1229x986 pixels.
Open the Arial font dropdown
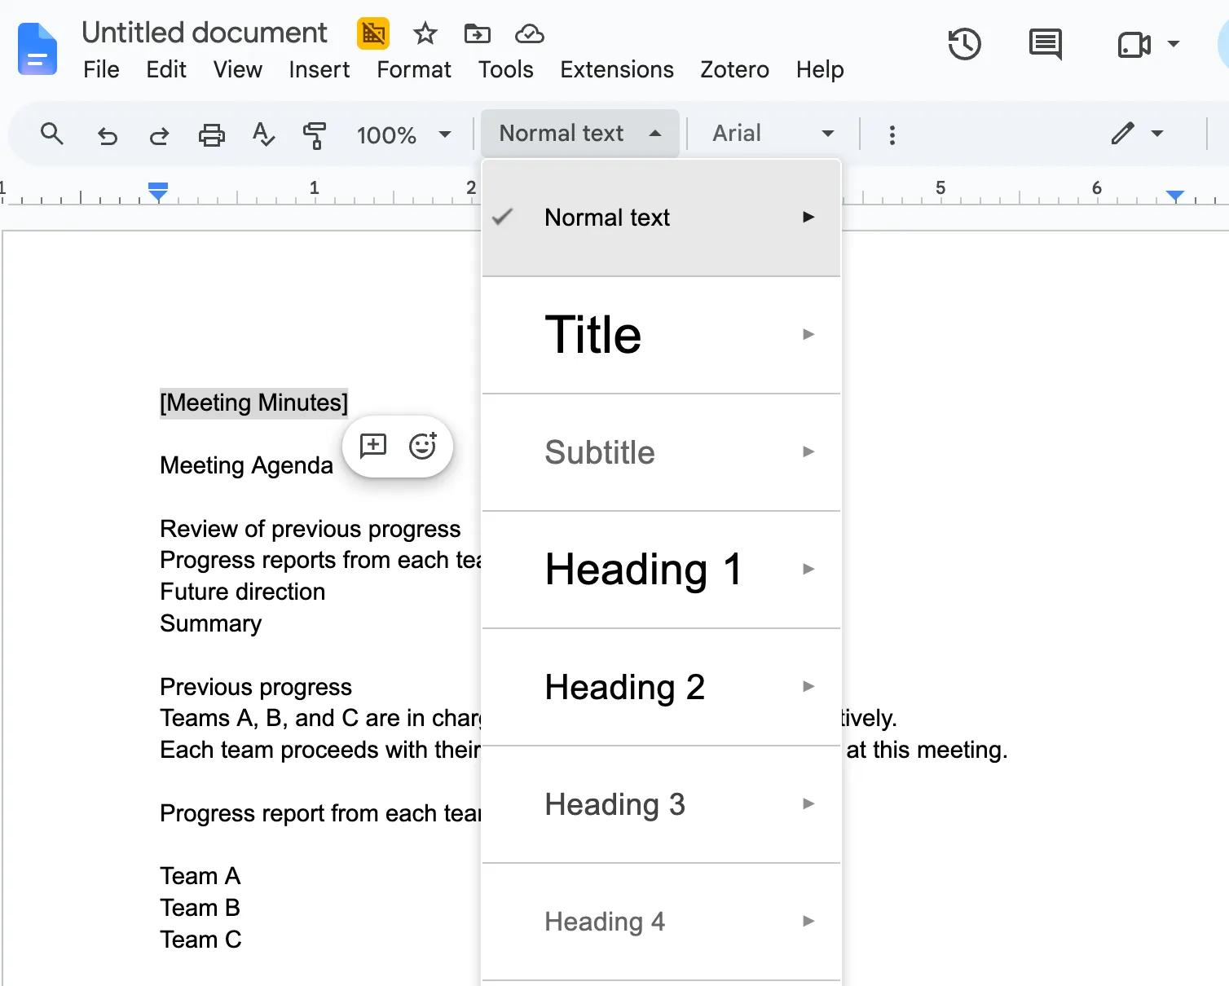click(x=773, y=134)
